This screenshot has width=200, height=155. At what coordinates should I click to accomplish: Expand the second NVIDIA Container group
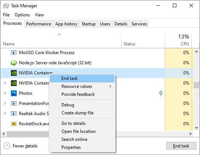[x=5, y=83]
